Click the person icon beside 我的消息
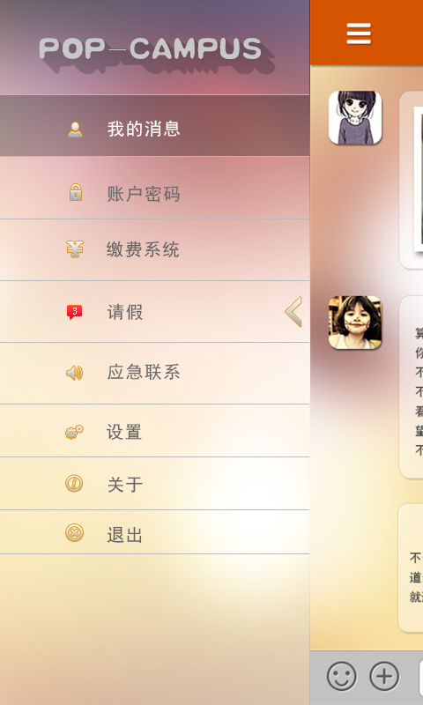423x705 pixels. pos(75,130)
